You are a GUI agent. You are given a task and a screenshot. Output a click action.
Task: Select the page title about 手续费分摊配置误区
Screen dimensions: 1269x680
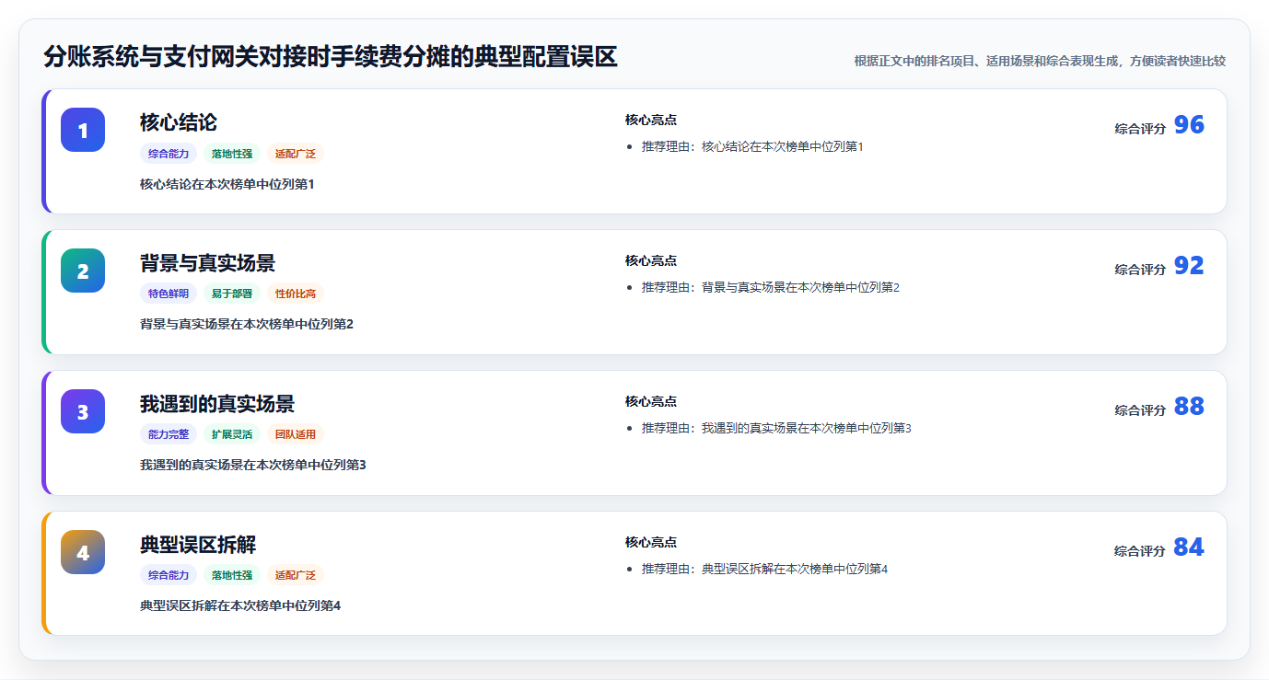point(330,57)
